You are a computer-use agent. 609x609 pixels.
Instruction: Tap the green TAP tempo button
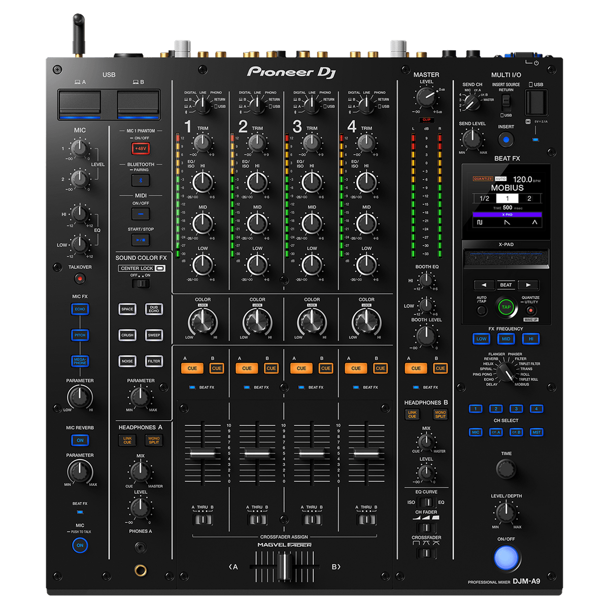(x=506, y=307)
